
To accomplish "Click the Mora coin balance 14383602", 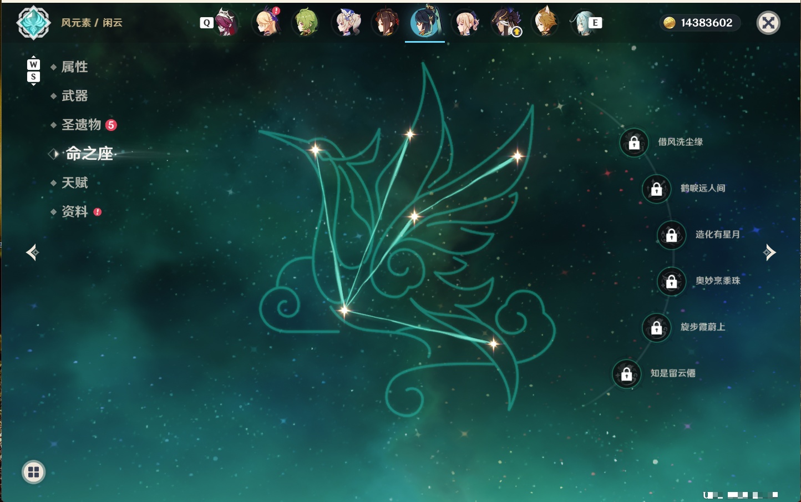I will tap(700, 23).
